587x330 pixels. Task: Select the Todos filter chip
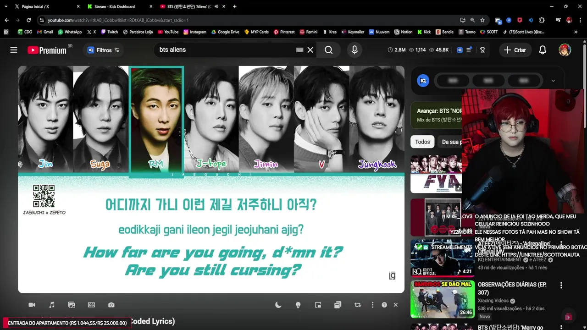click(x=422, y=142)
